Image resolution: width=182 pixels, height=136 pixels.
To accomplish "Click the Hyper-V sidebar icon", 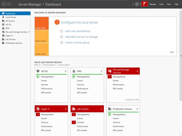I will (3, 36).
